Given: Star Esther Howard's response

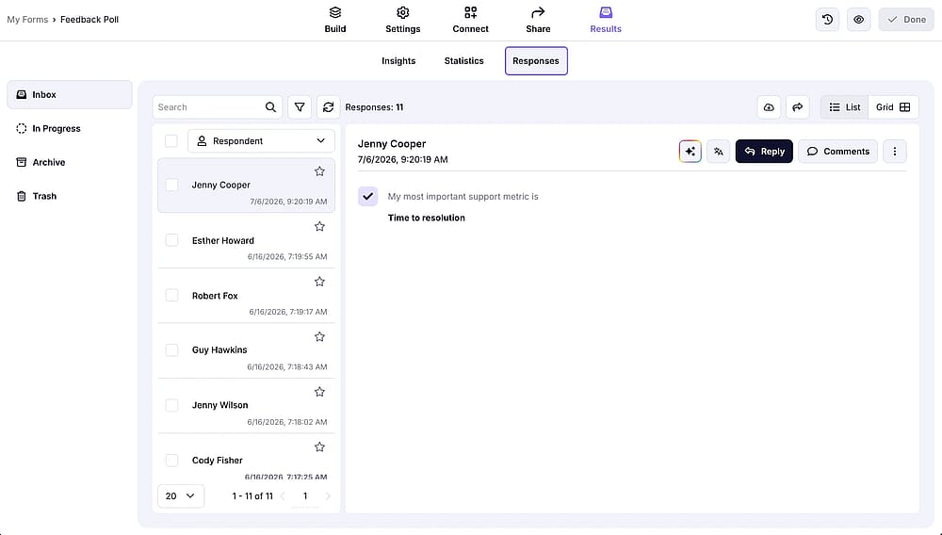Looking at the screenshot, I should pyautogui.click(x=319, y=226).
